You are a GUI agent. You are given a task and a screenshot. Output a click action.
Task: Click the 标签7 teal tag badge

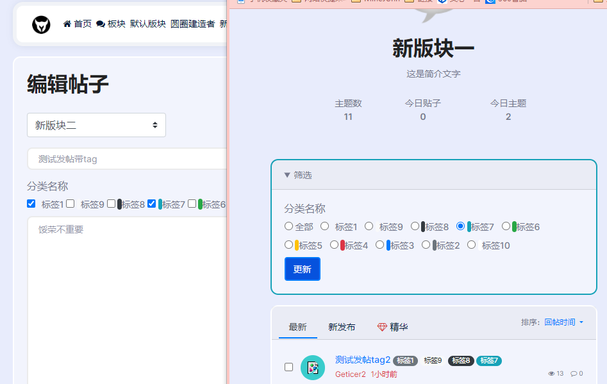pyautogui.click(x=489, y=360)
